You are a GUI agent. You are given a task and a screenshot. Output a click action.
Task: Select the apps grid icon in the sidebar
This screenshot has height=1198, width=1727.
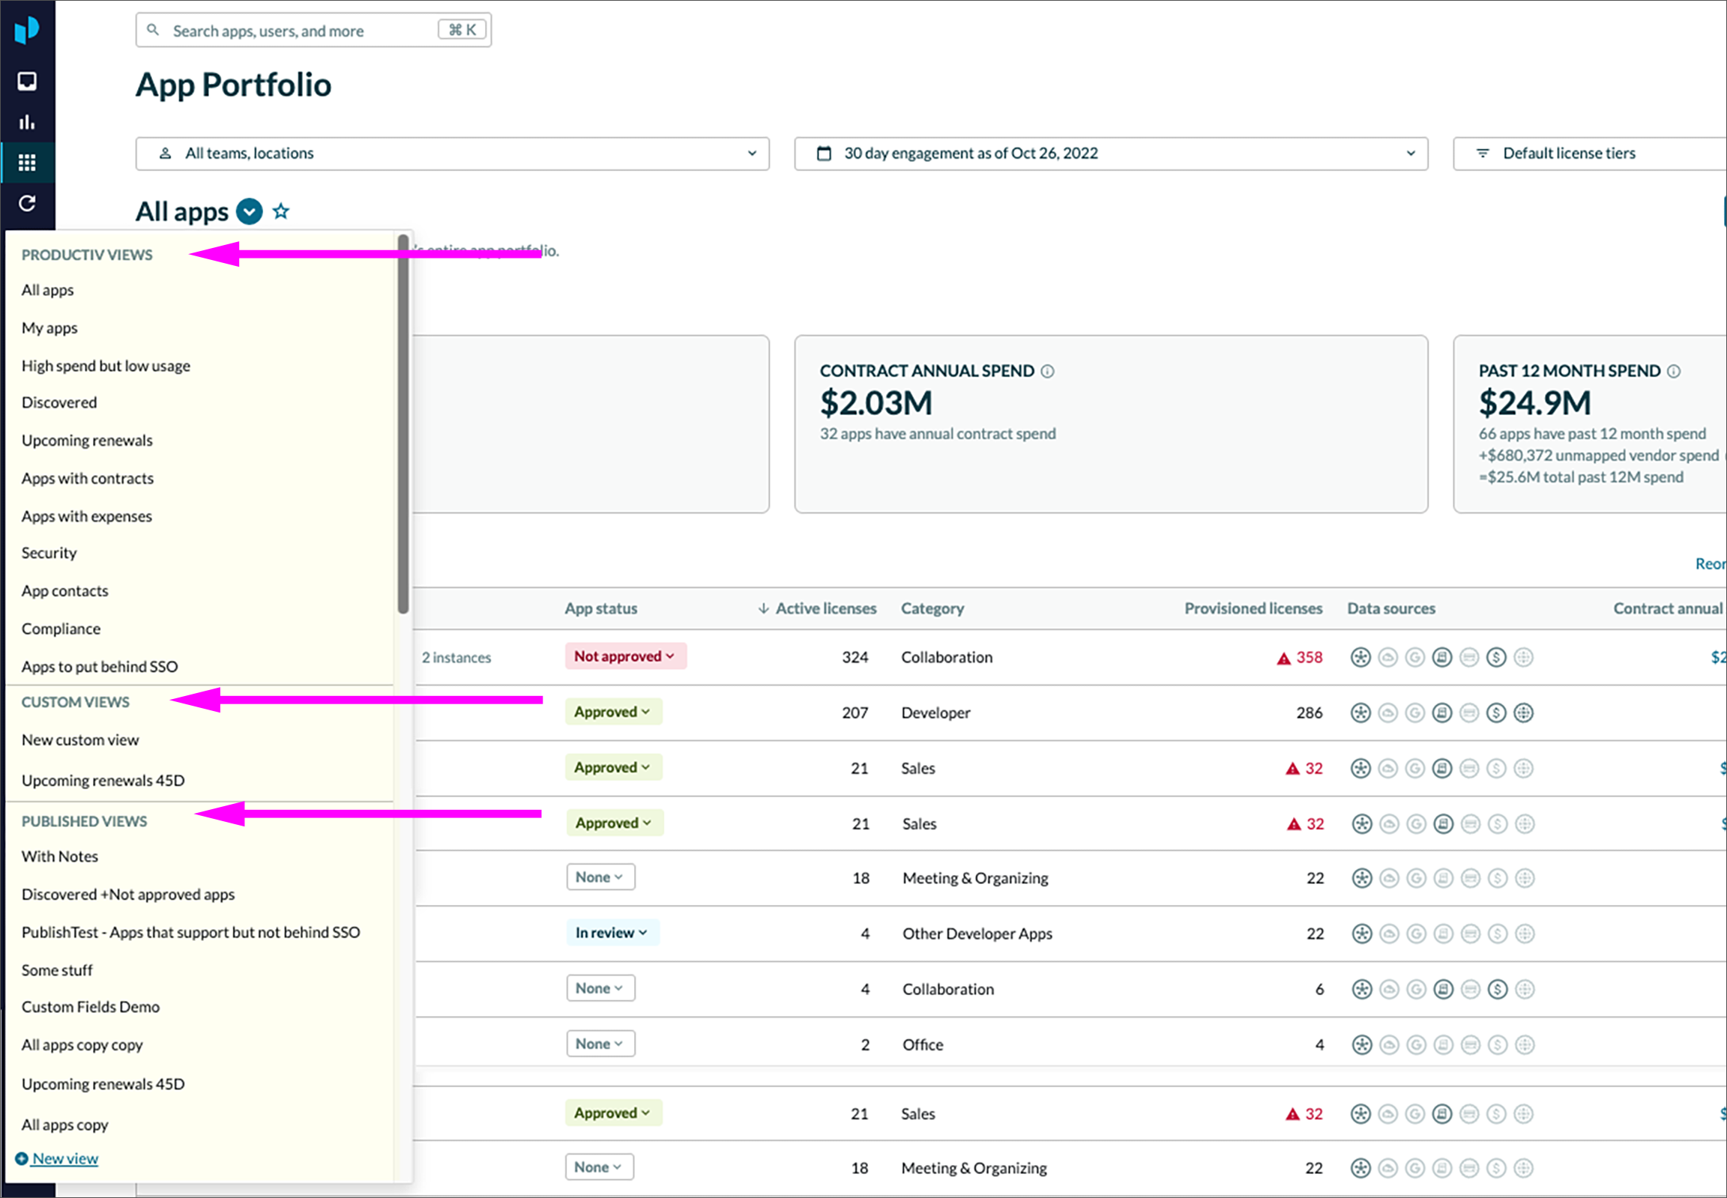(x=28, y=162)
